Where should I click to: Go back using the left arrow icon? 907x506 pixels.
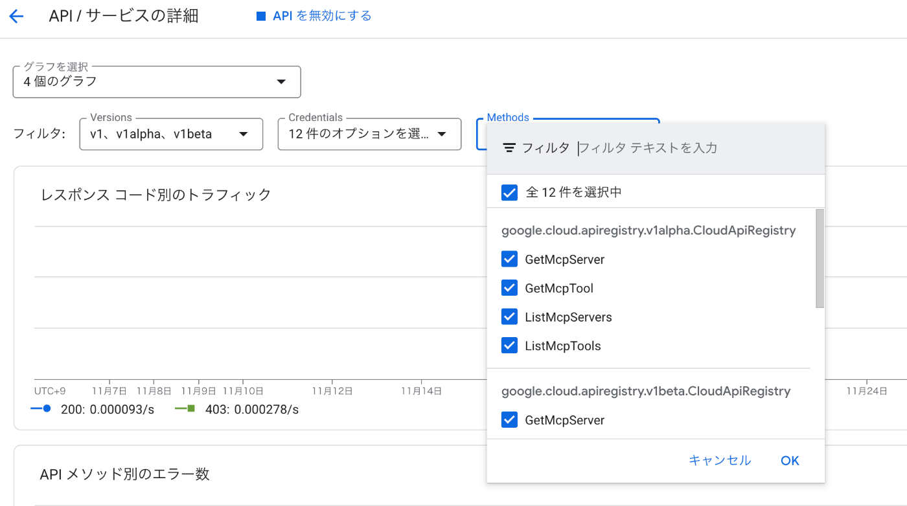coord(16,16)
